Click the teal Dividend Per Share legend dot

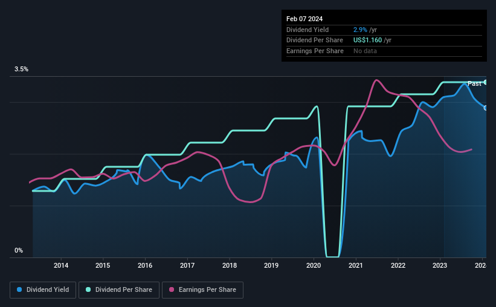pyautogui.click(x=88, y=289)
